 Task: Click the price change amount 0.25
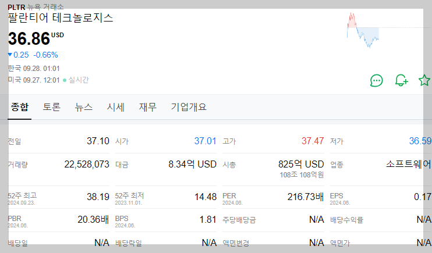(x=21, y=55)
